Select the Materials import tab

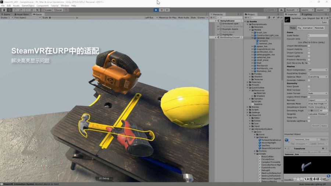pyautogui.click(x=319, y=28)
